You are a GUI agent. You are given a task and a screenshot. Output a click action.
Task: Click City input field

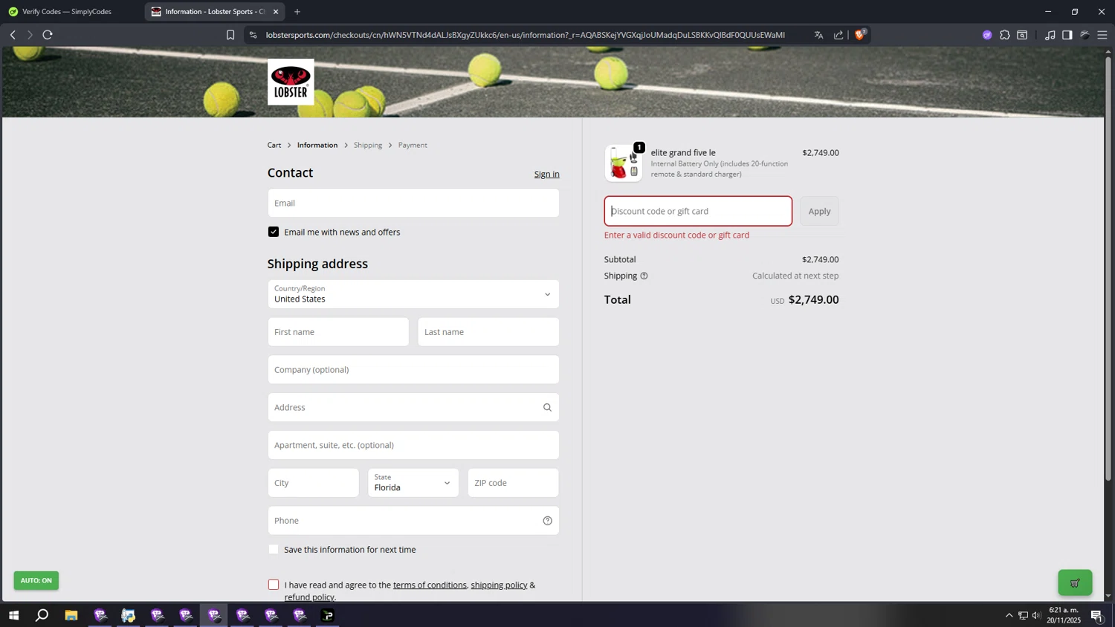(313, 483)
